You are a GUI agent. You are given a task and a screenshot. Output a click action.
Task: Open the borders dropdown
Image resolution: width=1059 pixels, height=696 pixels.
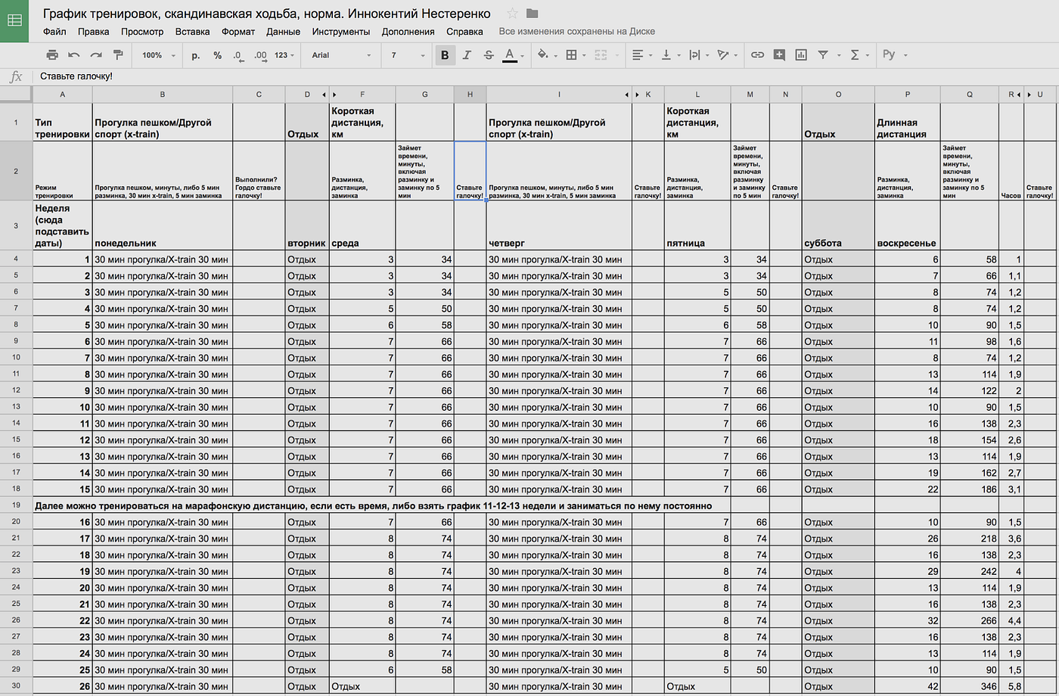pyautogui.click(x=575, y=55)
